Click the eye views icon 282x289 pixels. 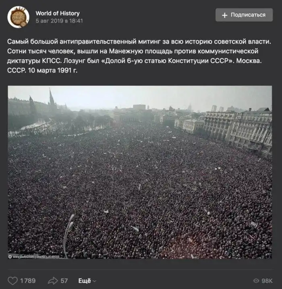(256, 281)
